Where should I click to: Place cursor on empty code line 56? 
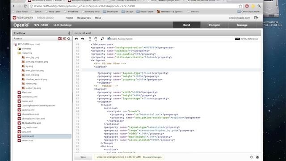tap(171, 70)
